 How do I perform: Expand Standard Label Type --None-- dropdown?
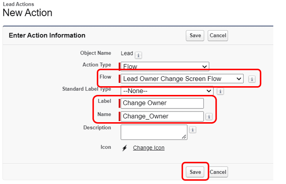pos(167,91)
